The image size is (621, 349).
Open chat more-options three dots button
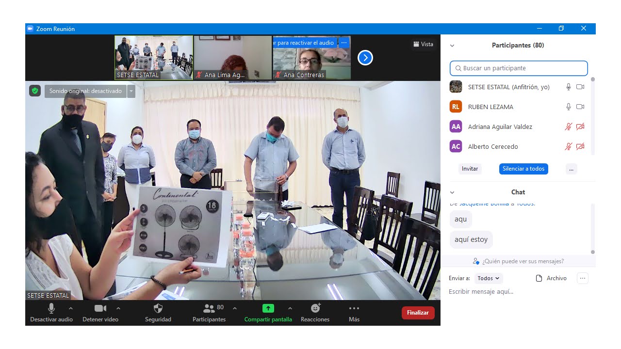coord(583,278)
